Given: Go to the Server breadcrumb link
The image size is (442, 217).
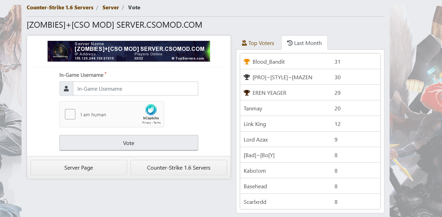Looking at the screenshot, I should tap(110, 7).
